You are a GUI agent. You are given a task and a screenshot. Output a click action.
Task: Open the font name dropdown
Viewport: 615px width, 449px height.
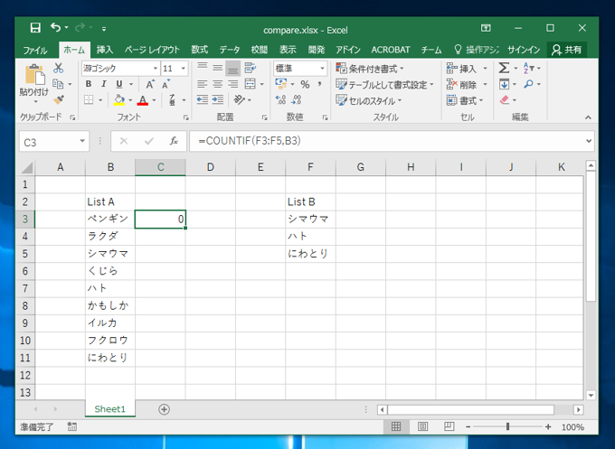[x=156, y=69]
